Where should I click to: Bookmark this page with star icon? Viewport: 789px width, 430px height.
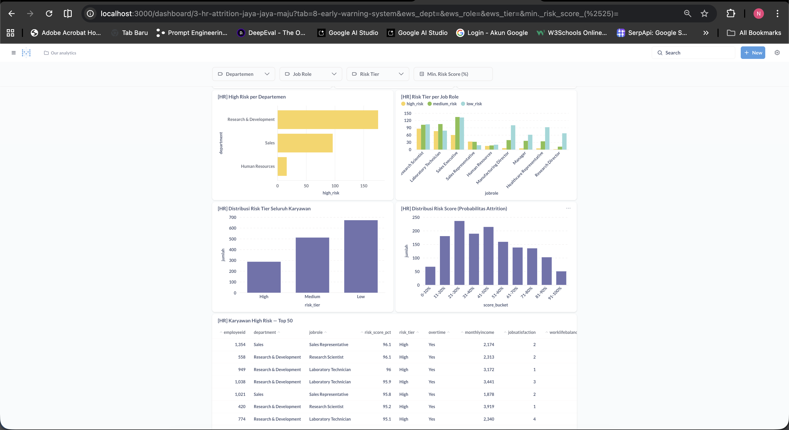704,14
